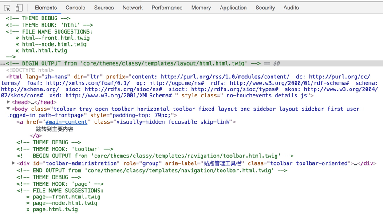Expand the toolbar-administration div node
This screenshot has height=214, width=383.
click(x=13, y=163)
